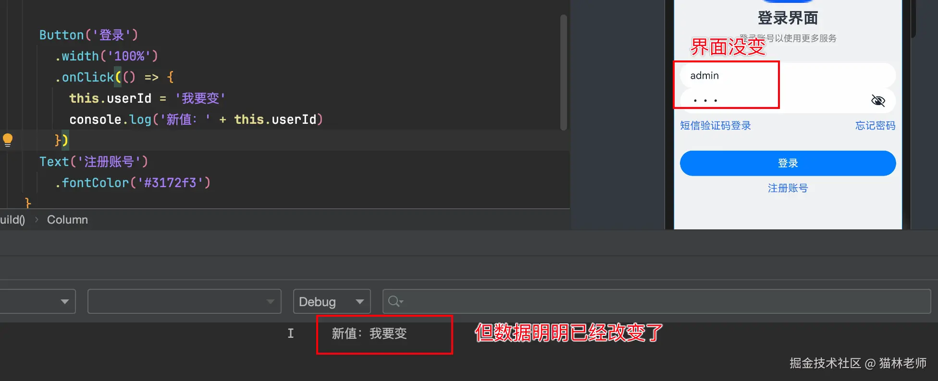Click the 新值: 我要变 log line
Screen dimensions: 938x381
pos(369,333)
